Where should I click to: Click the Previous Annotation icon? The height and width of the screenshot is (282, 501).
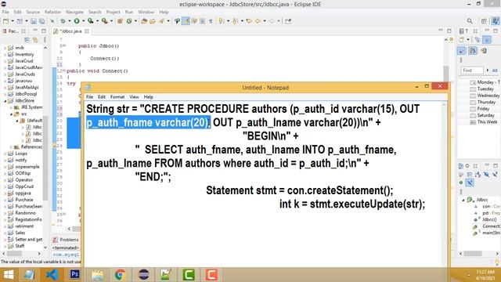235,21
